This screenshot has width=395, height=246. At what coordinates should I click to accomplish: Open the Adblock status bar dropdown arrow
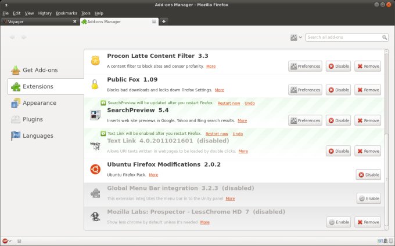click(x=10, y=241)
